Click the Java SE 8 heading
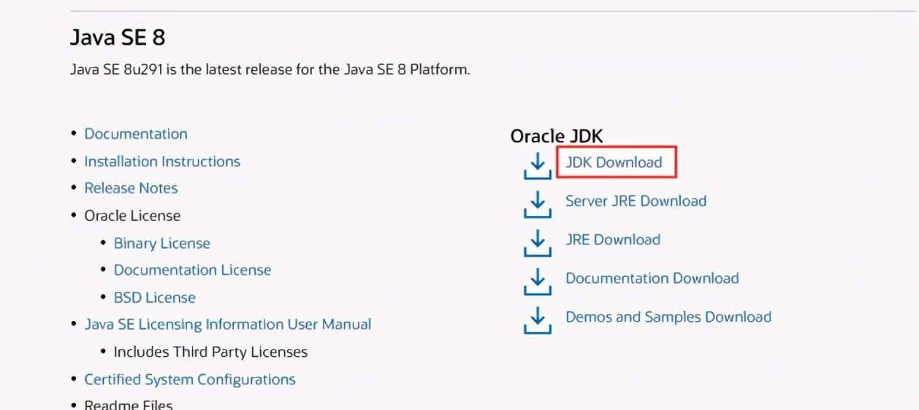 click(x=118, y=38)
